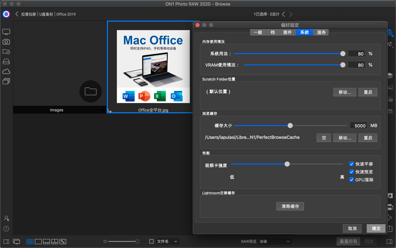Image resolution: width=396 pixels, height=248 pixels.
Task: Click the Share icon in right sidebar
Action: coord(390,218)
